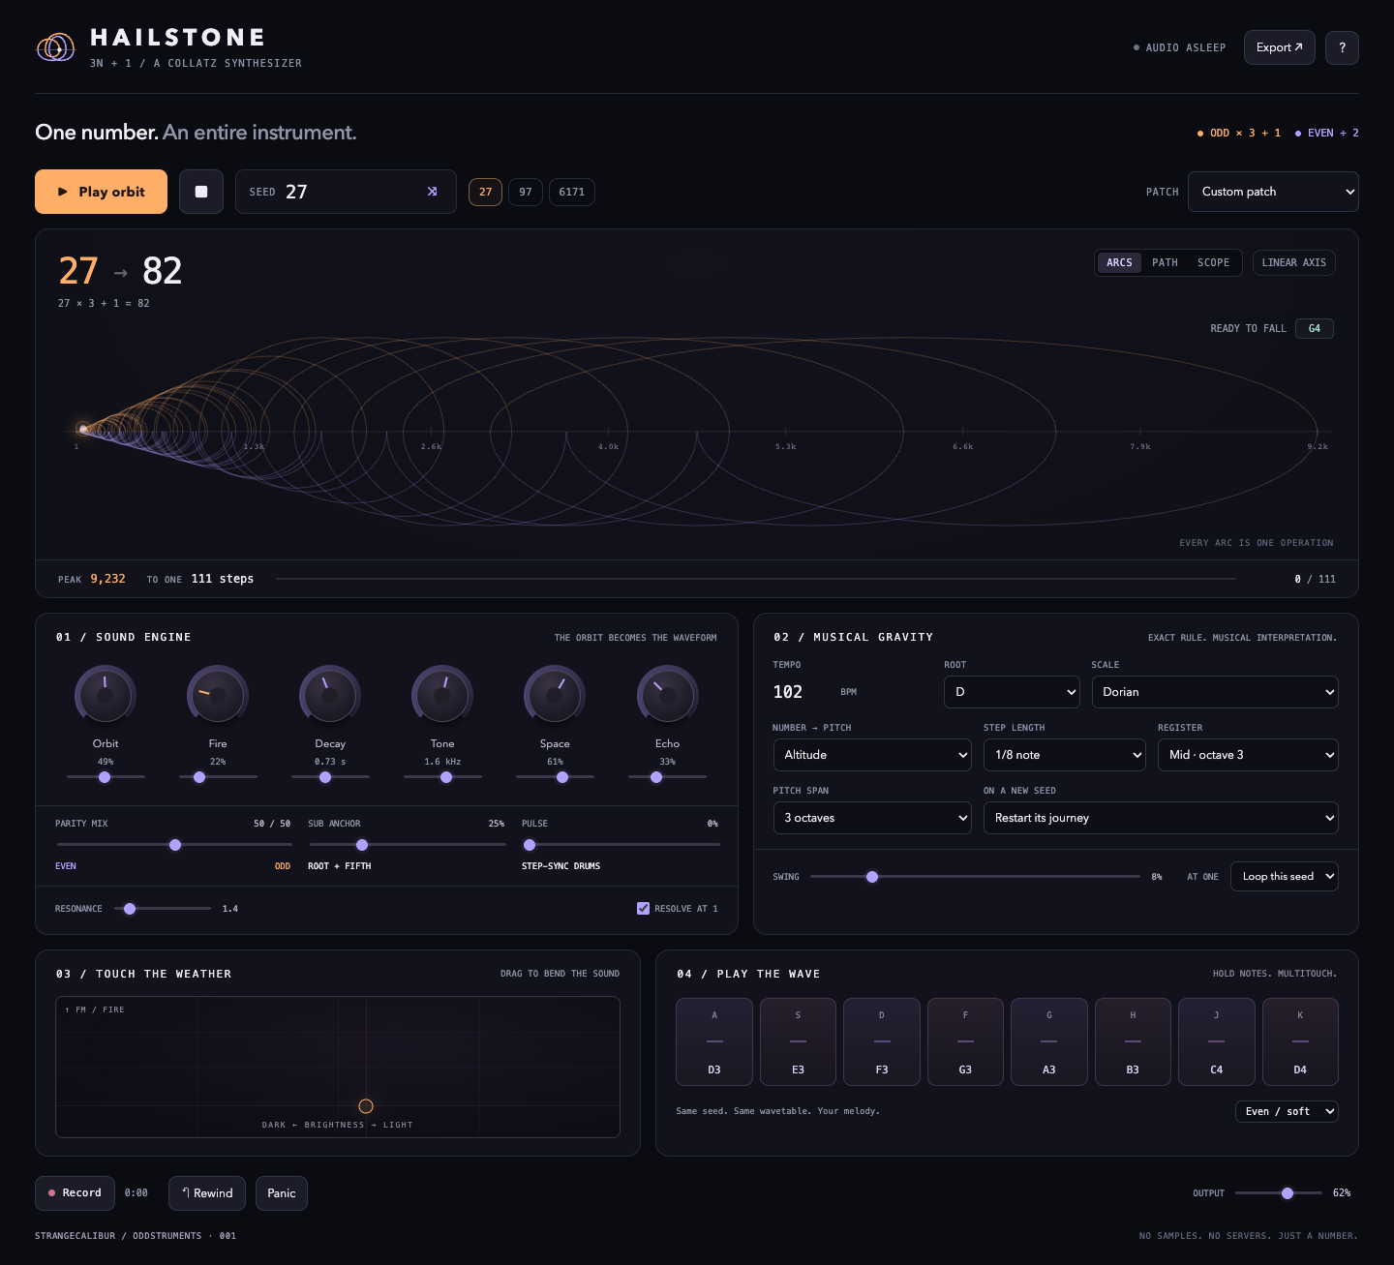Adjust the Output volume slider
This screenshot has width=1394, height=1265.
point(1279,1193)
